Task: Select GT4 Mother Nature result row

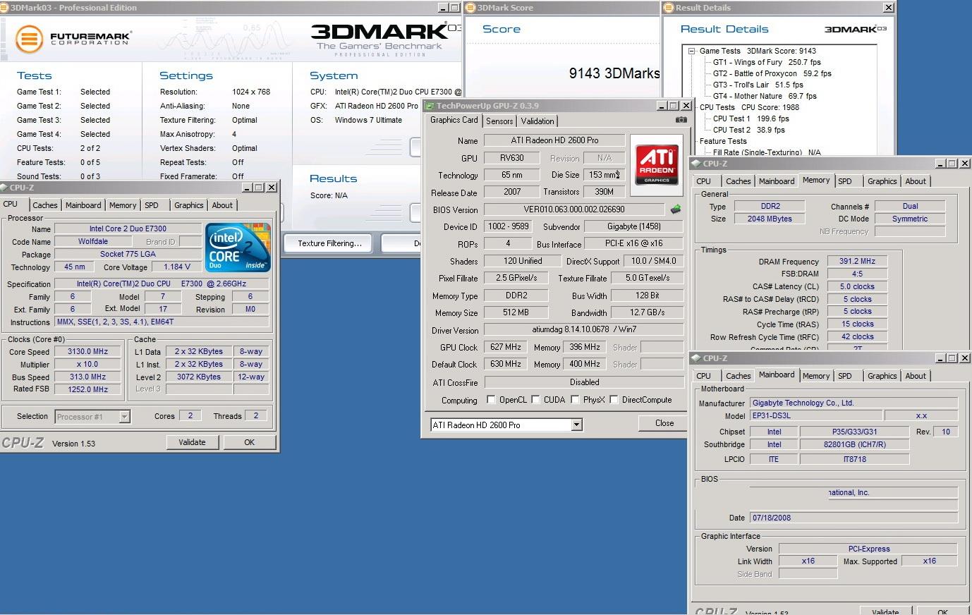Action: (x=765, y=96)
